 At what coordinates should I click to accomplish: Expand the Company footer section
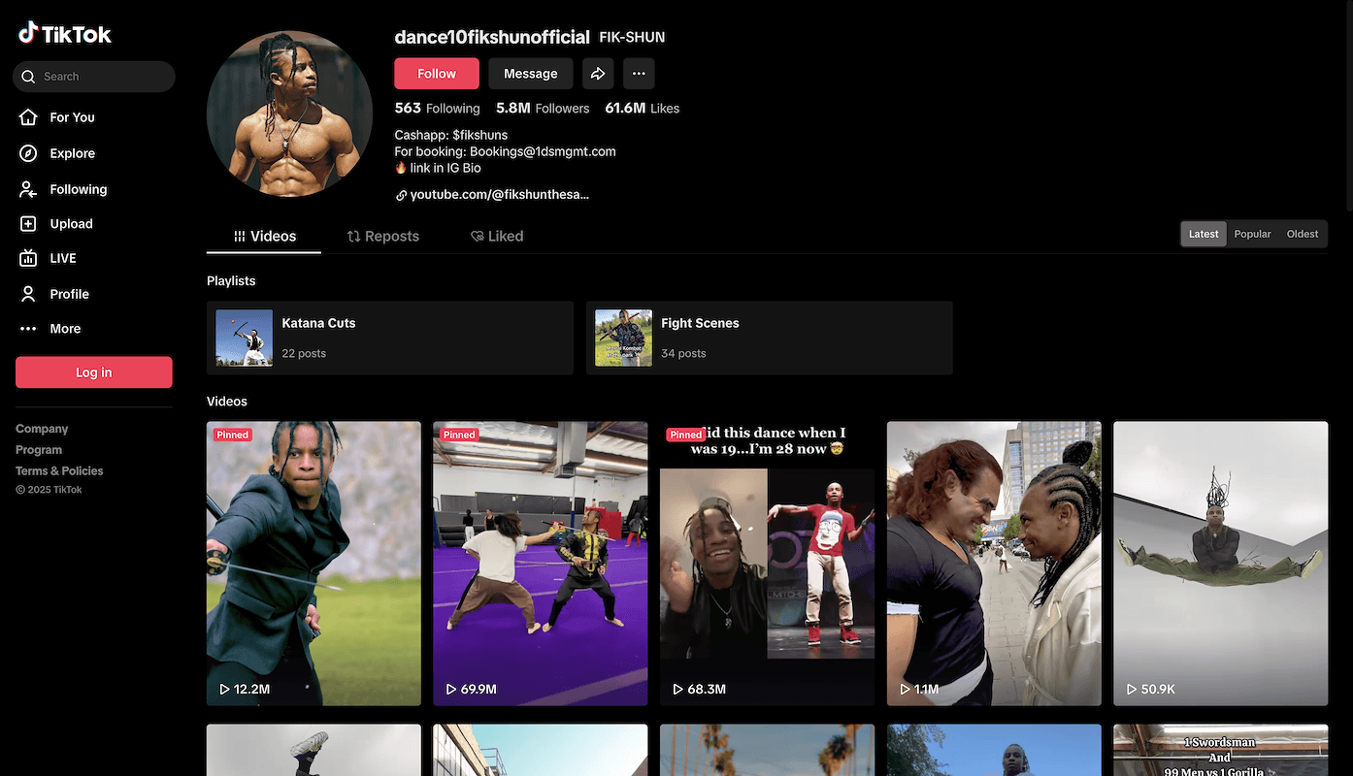coord(42,429)
